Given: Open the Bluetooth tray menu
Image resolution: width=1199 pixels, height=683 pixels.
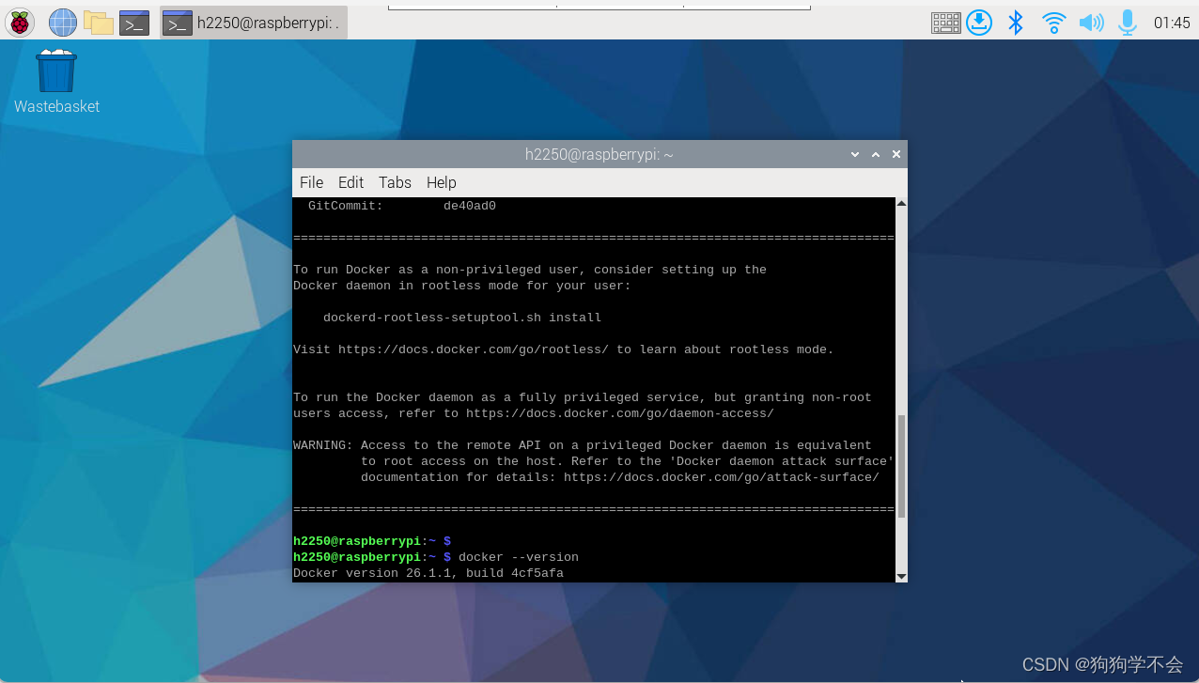Looking at the screenshot, I should 1016,23.
